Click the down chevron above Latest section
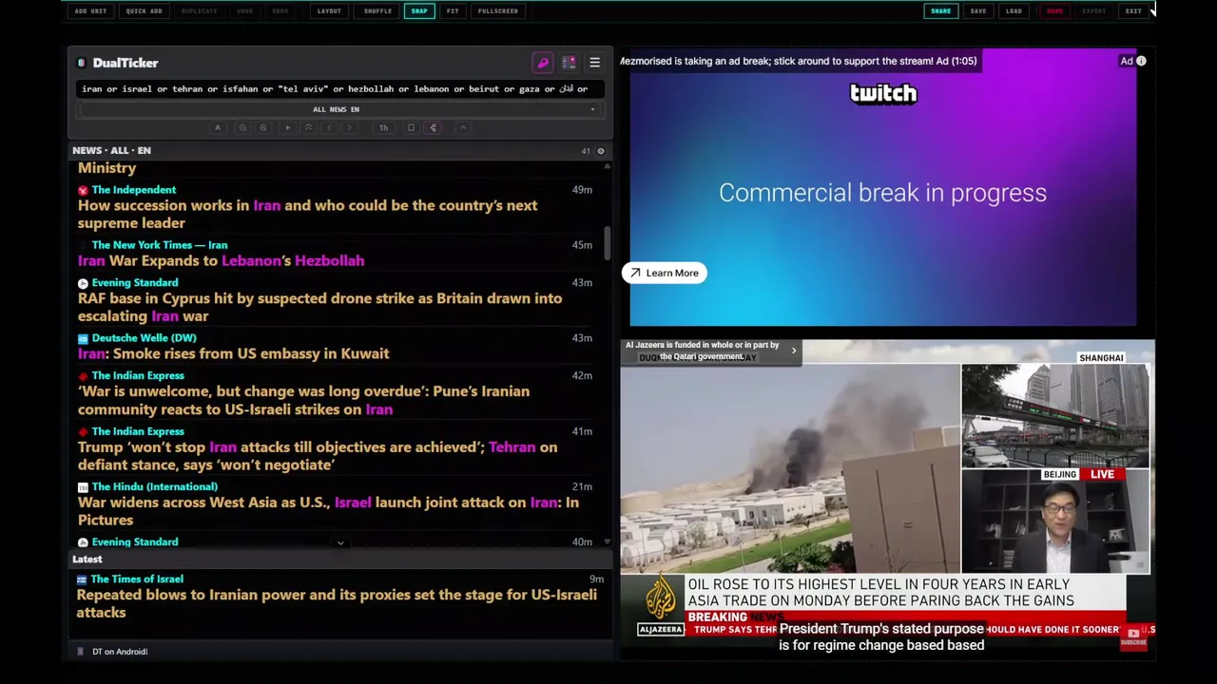 click(340, 543)
